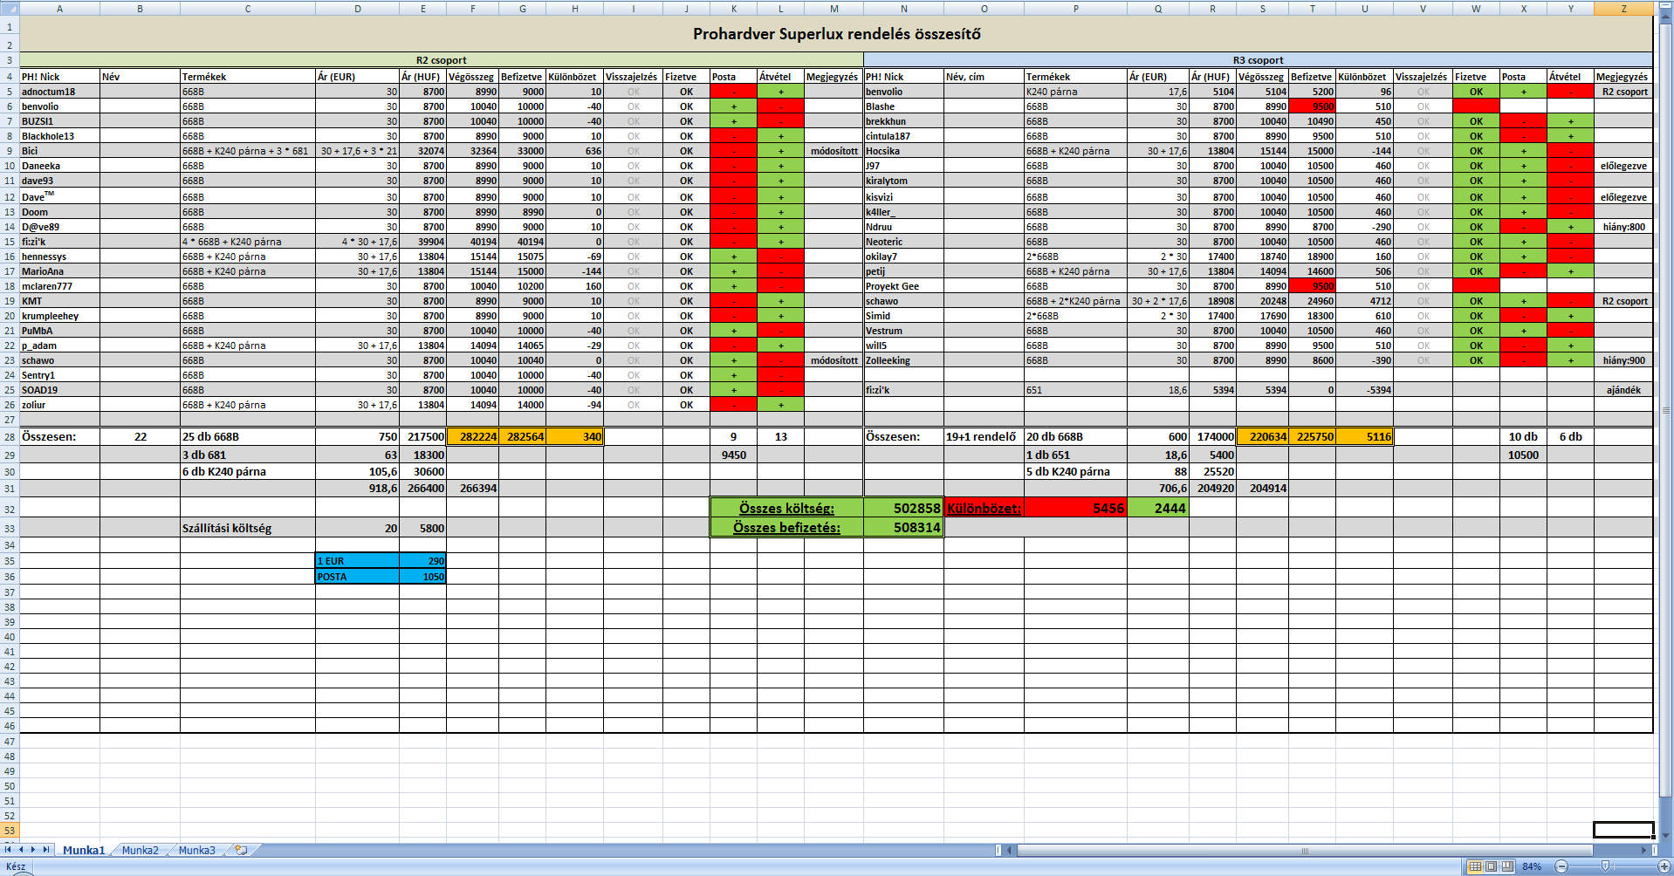Select the Blackhole13 nickname cell
Viewport: 1674px width, 876px height.
point(59,136)
